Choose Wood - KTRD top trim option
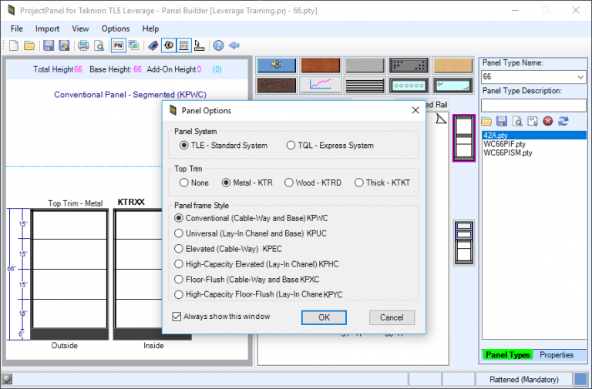The height and width of the screenshot is (389, 592). 290,183
